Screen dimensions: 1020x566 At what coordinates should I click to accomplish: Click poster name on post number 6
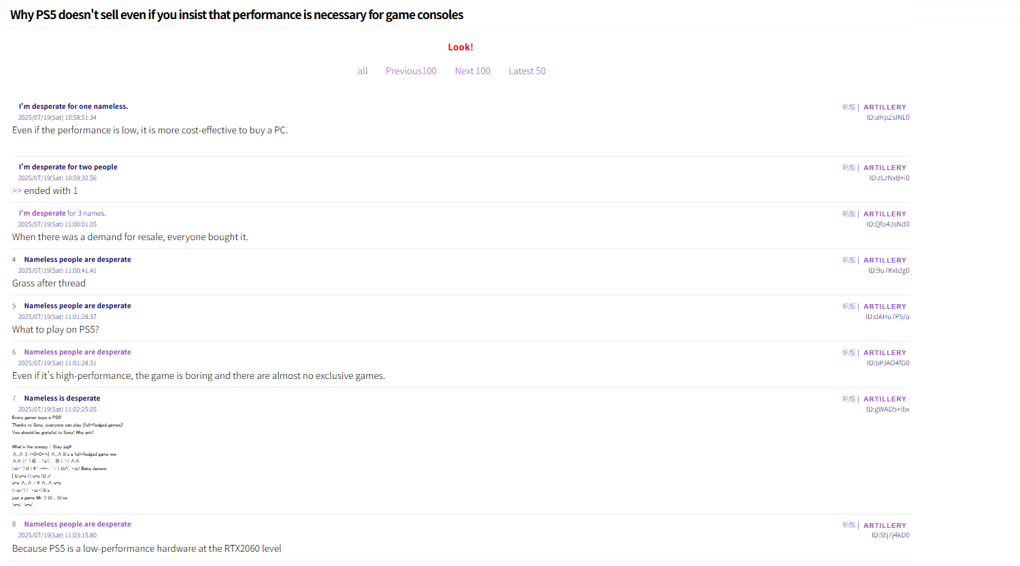78,352
